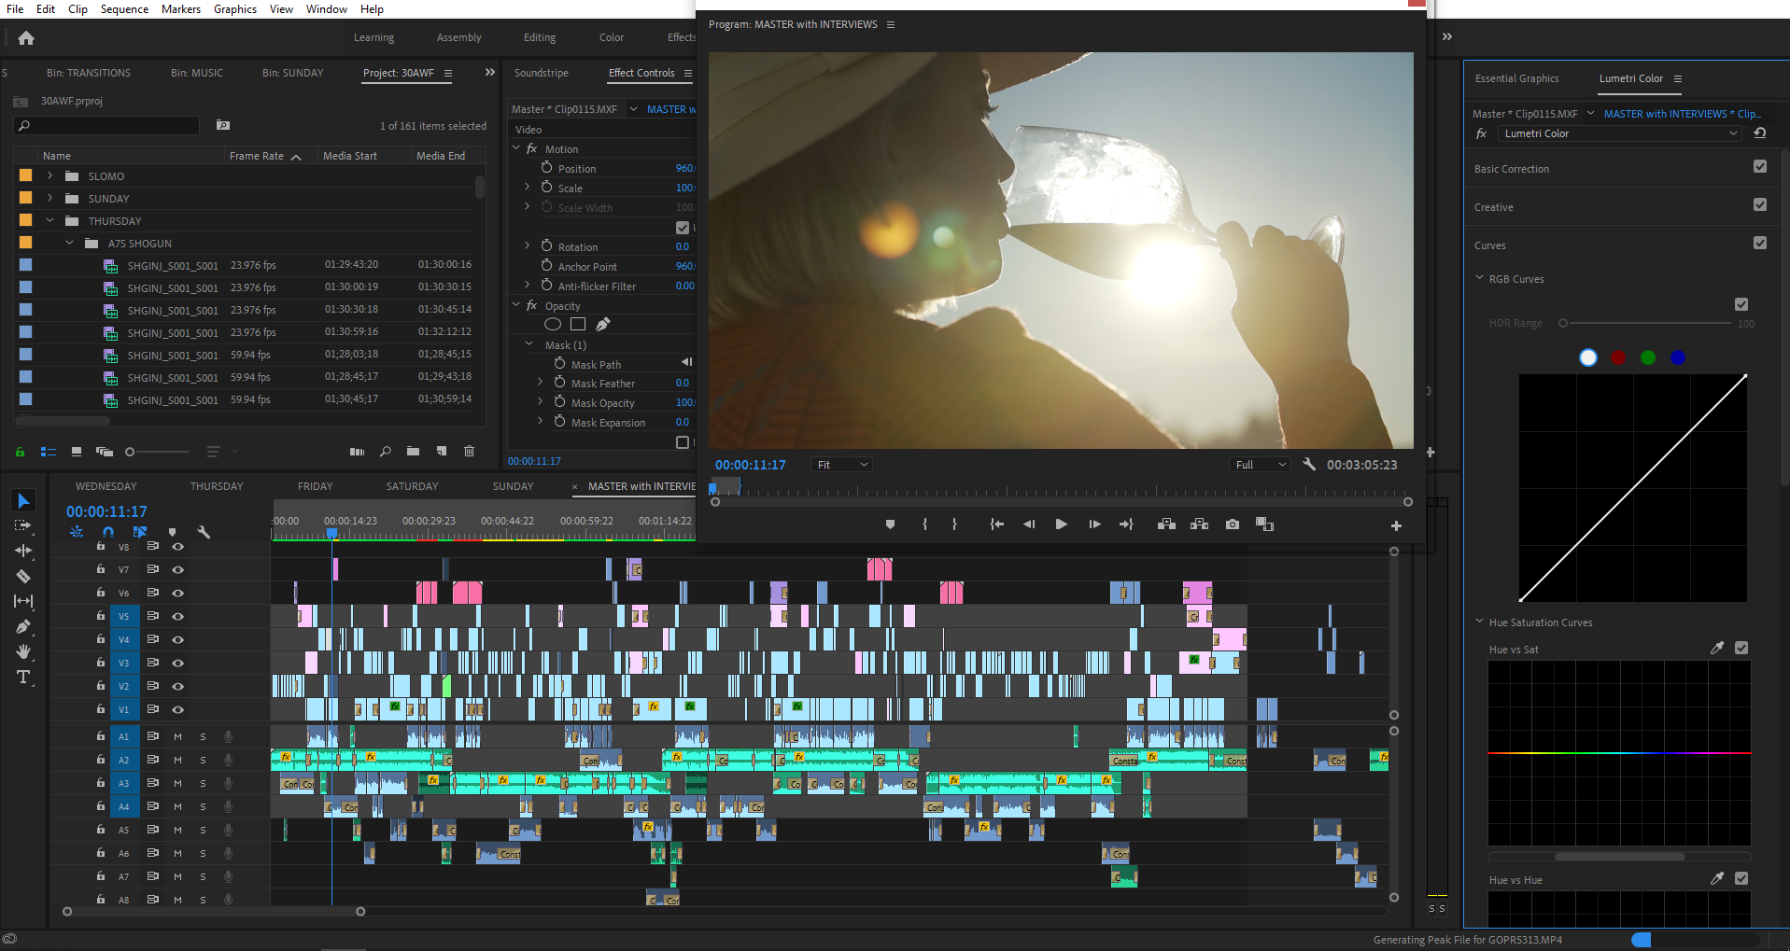Export frame with camera icon
1790x951 pixels.
click(x=1233, y=524)
